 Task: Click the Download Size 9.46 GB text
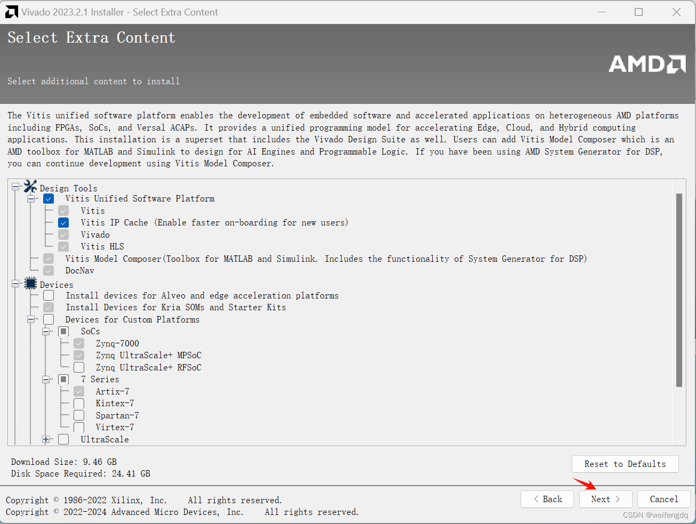pyautogui.click(x=64, y=462)
